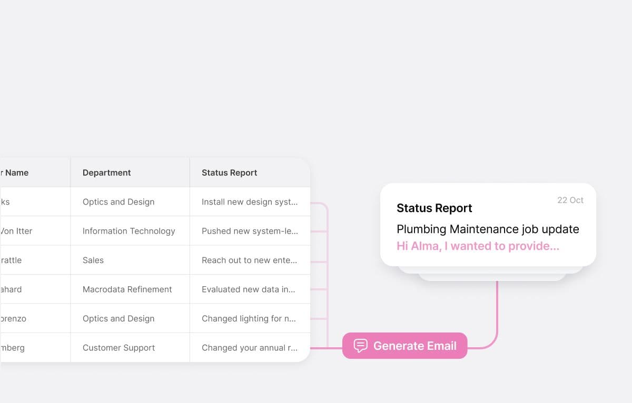Open the 'Pushed new system-le...' status cell

coord(250,231)
